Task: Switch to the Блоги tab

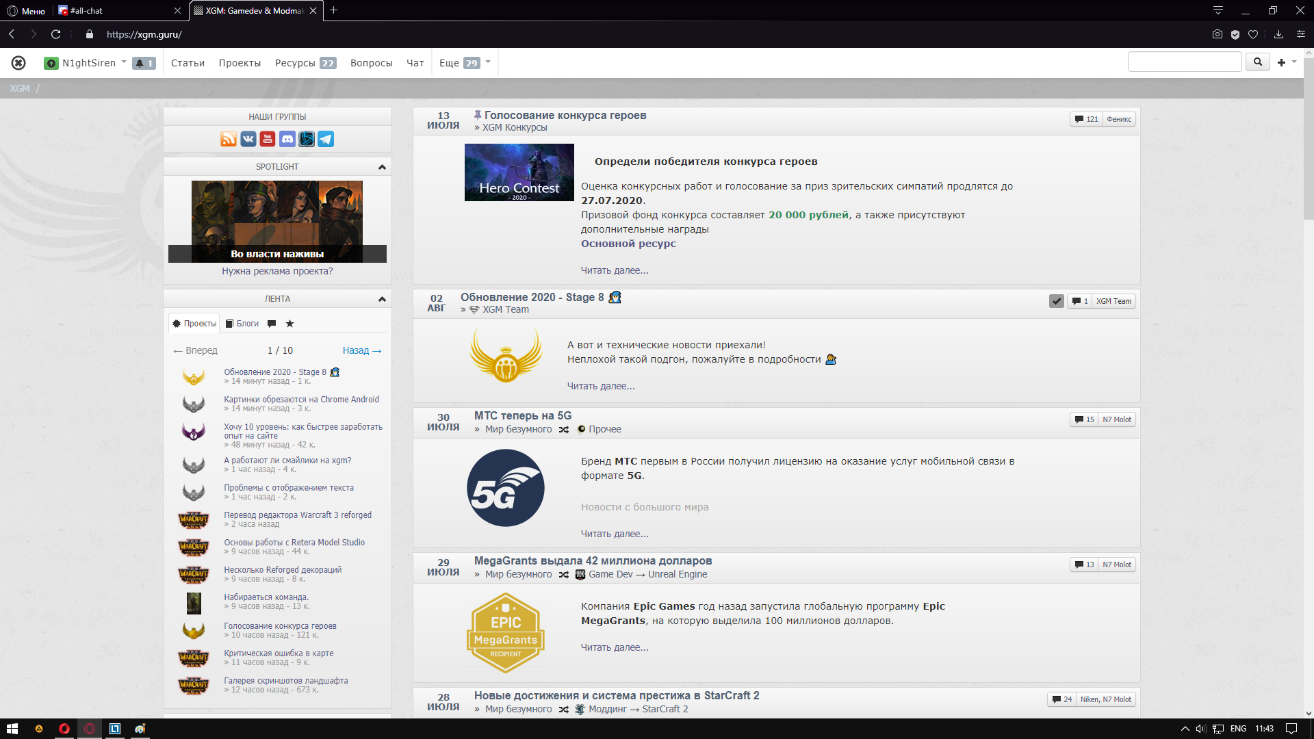Action: click(242, 324)
